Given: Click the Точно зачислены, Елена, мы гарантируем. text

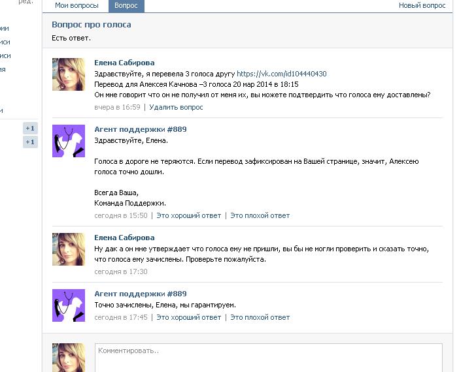Looking at the screenshot, I should (165, 305).
